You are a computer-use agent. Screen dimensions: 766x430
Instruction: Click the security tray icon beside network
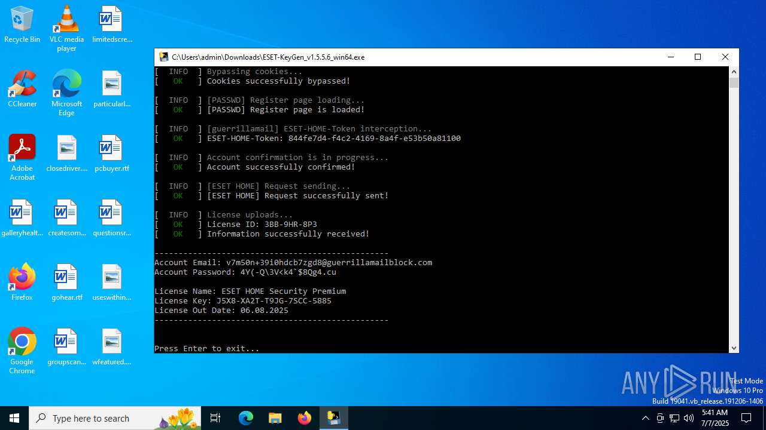[660, 418]
